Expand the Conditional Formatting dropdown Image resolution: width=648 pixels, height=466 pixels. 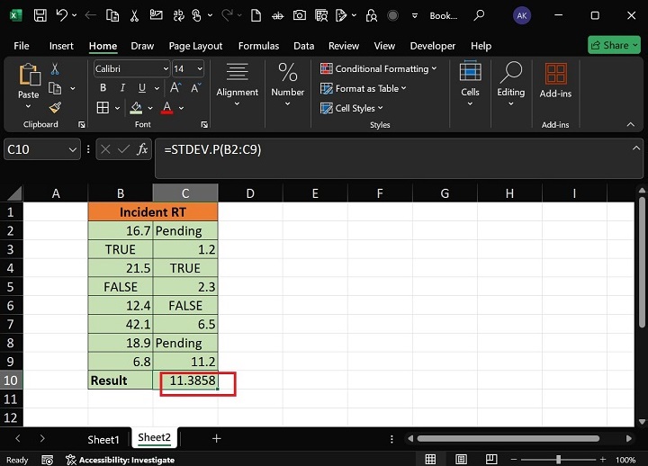434,68
